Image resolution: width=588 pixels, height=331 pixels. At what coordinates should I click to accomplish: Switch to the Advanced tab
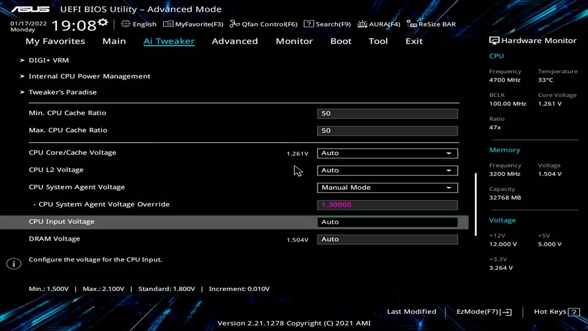click(x=235, y=41)
